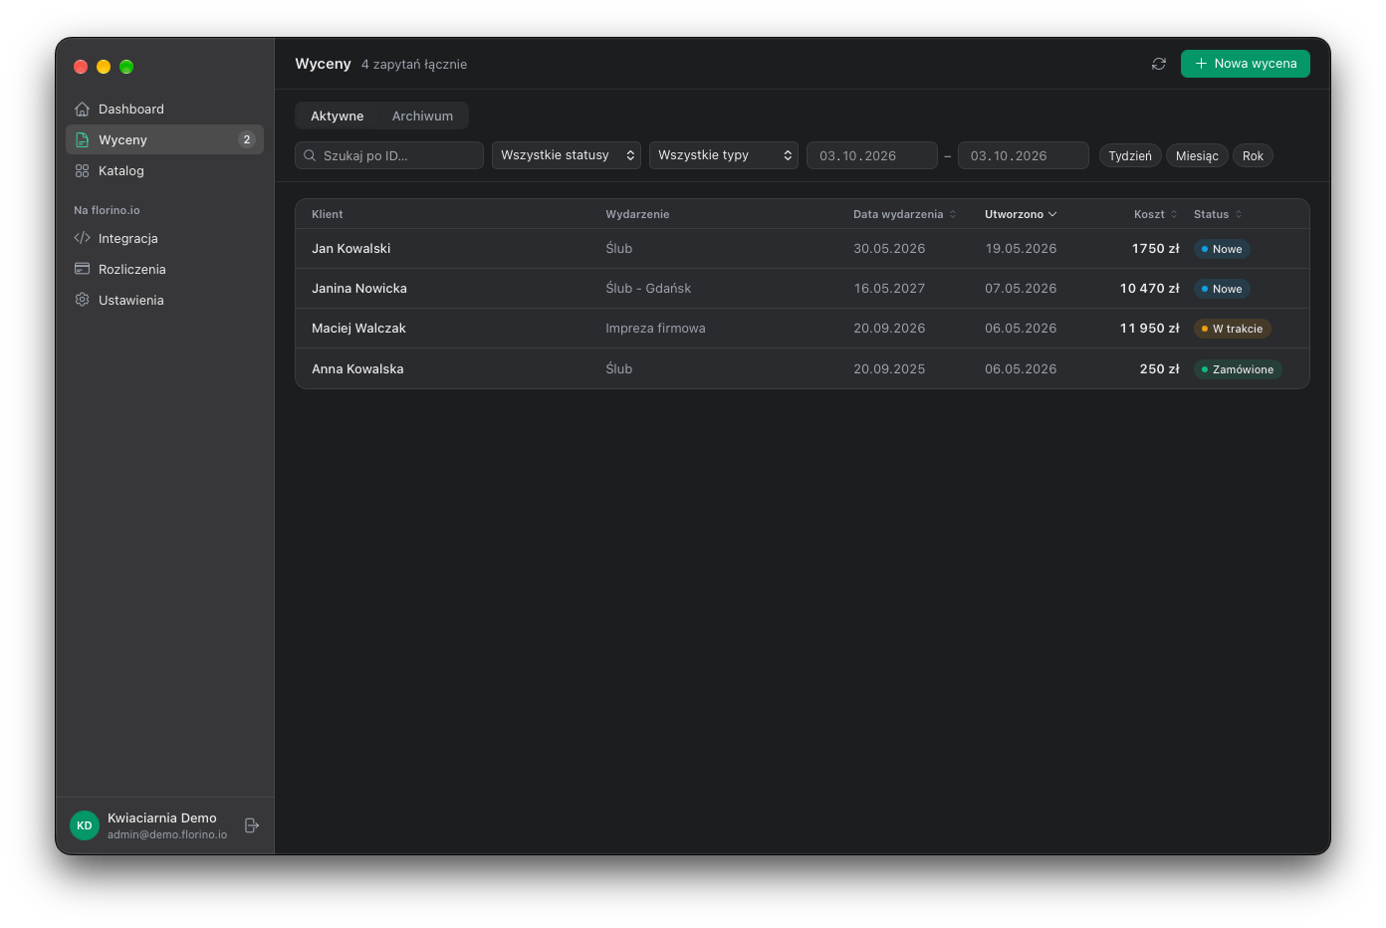1386x928 pixels.
Task: Sort by the Status column header
Action: [1218, 214]
